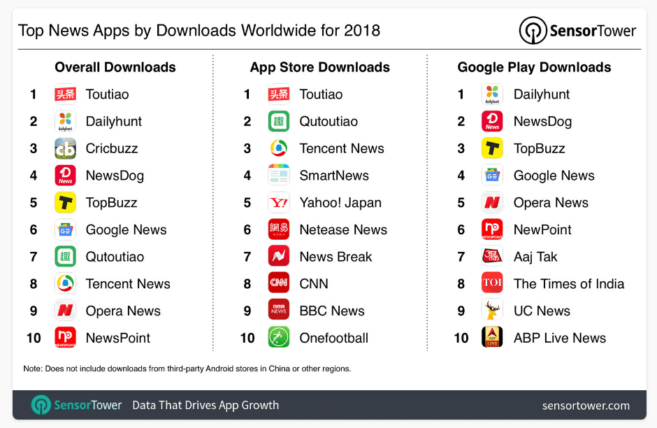The width and height of the screenshot is (657, 428).
Task: Click "TopBuzz" text under Google Play Downloads
Action: [540, 149]
